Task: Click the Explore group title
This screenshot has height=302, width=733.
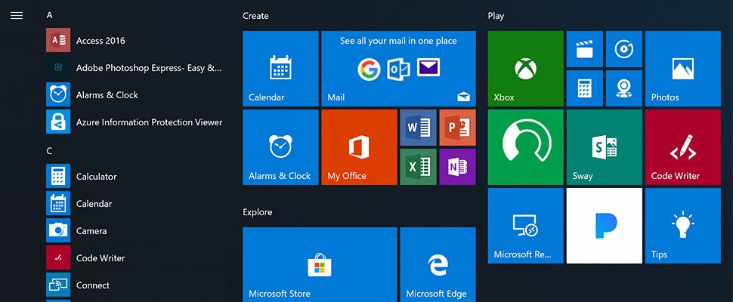Action: (x=258, y=212)
